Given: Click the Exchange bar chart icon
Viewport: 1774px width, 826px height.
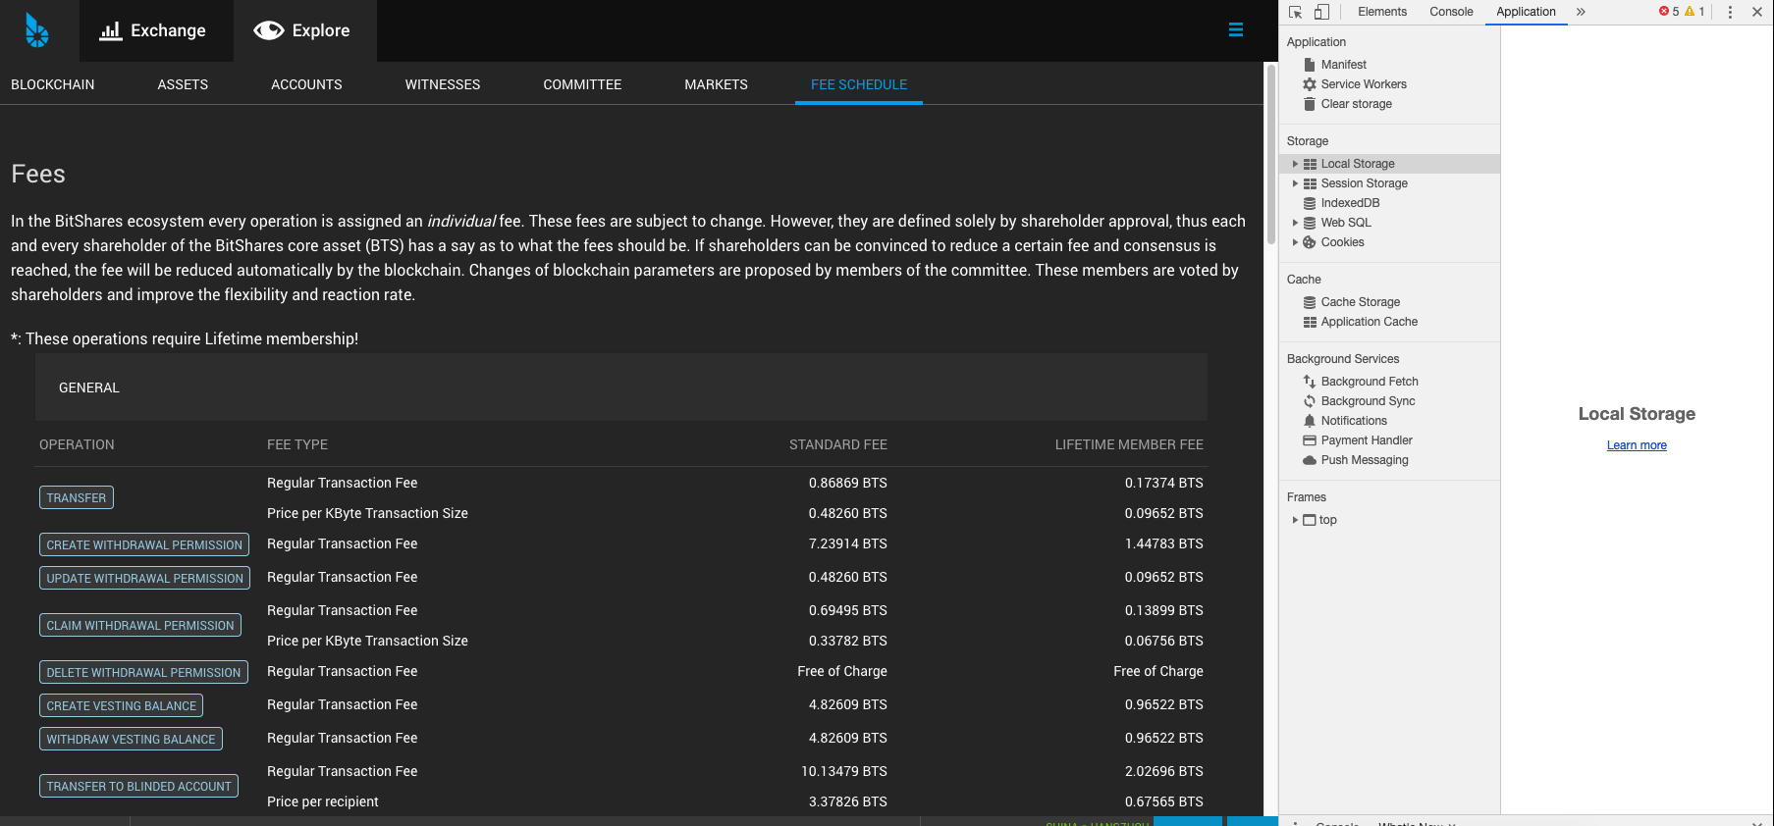Looking at the screenshot, I should click(x=111, y=30).
